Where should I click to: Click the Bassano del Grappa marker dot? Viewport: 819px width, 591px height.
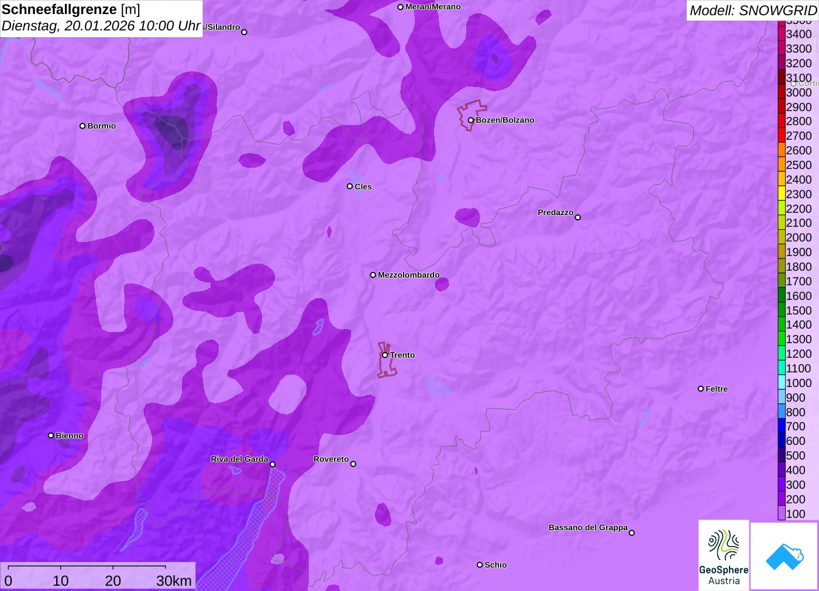pyautogui.click(x=632, y=533)
